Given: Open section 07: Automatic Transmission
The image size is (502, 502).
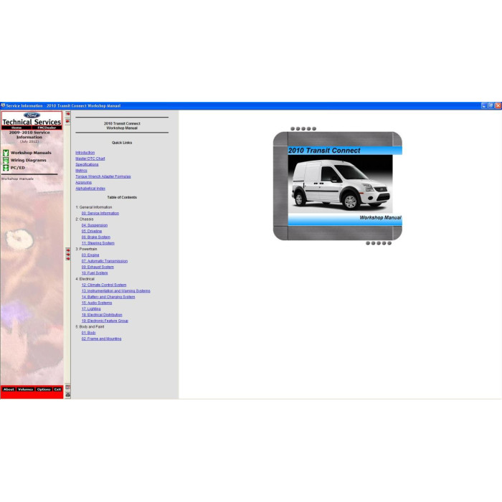Looking at the screenshot, I should [105, 261].
